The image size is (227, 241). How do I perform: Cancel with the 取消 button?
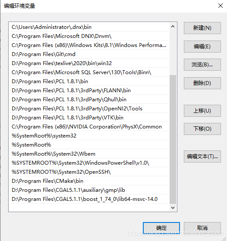coord(202,228)
